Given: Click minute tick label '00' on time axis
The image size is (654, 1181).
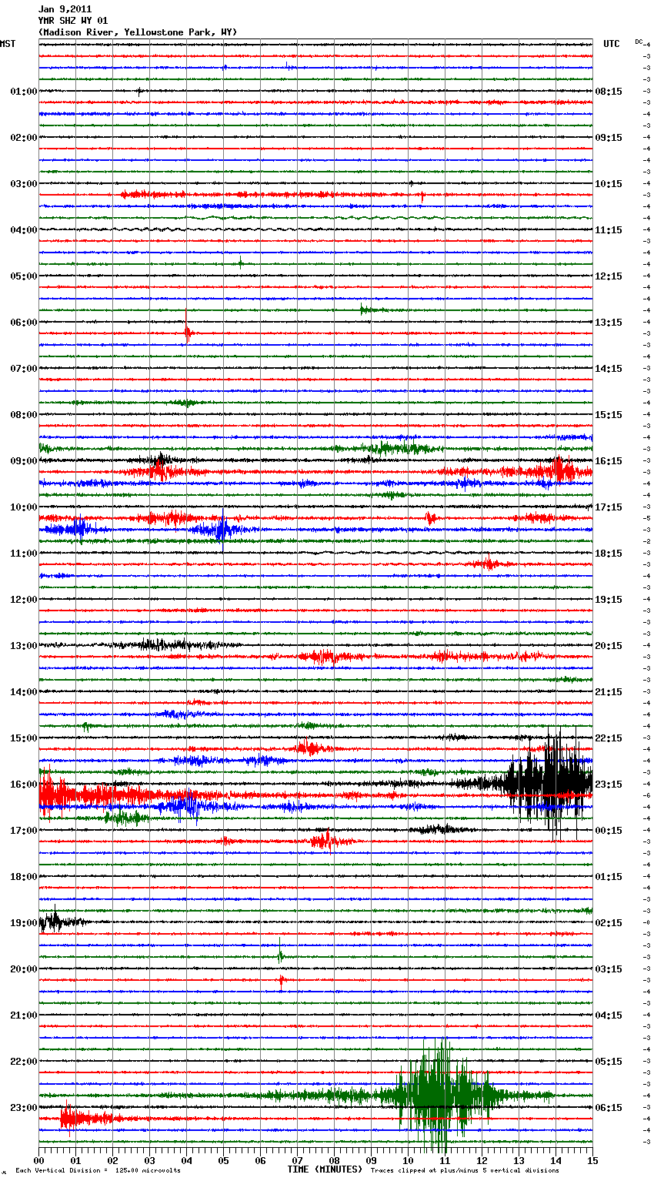Looking at the screenshot, I should point(38,1160).
